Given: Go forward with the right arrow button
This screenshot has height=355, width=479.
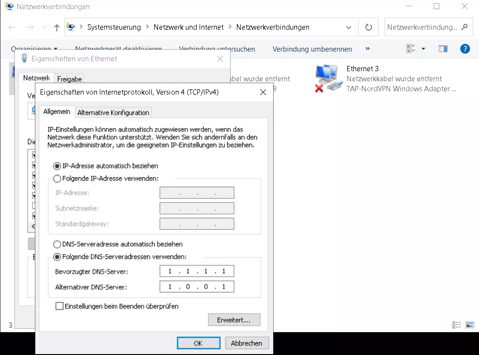Looking at the screenshot, I should (30, 28).
